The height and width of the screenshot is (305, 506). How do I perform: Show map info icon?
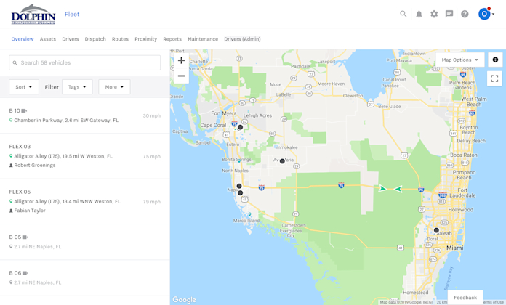click(495, 60)
